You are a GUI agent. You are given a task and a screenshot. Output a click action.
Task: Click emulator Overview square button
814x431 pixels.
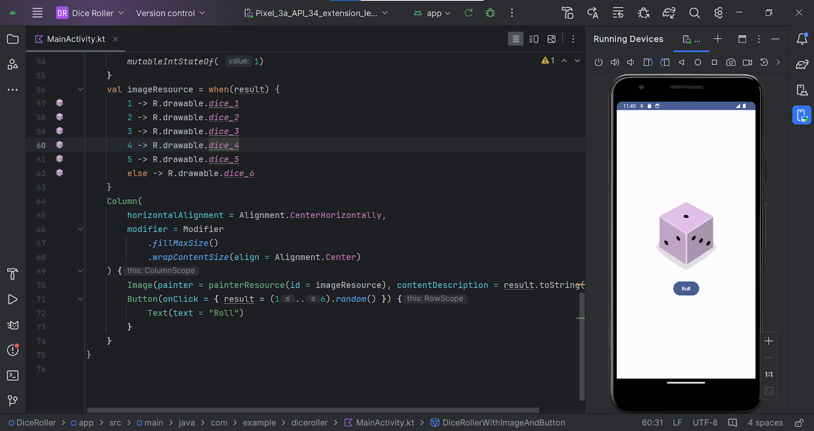point(714,63)
